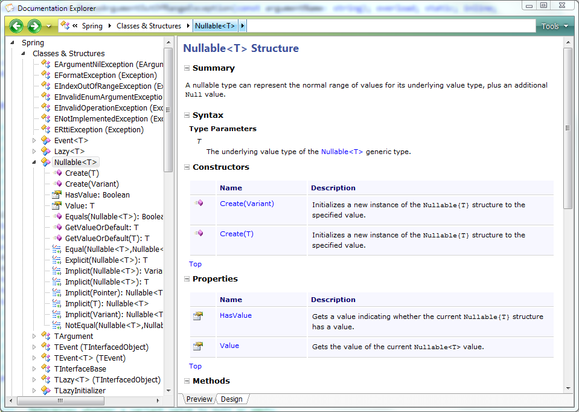
Task: Collapse the Constructors section
Action: click(x=187, y=167)
